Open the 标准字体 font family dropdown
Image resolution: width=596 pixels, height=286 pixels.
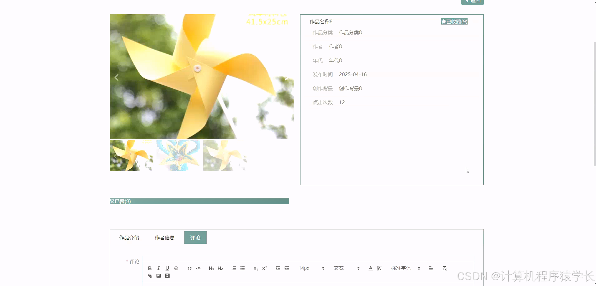406,268
